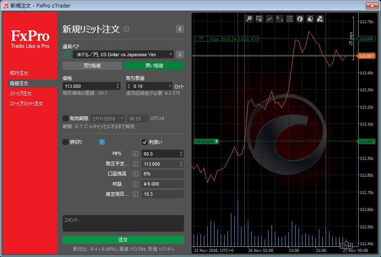This screenshot has height=257, width=381.
Task: Open the expiry date dropdown 27/11/2018
Action: [108, 119]
